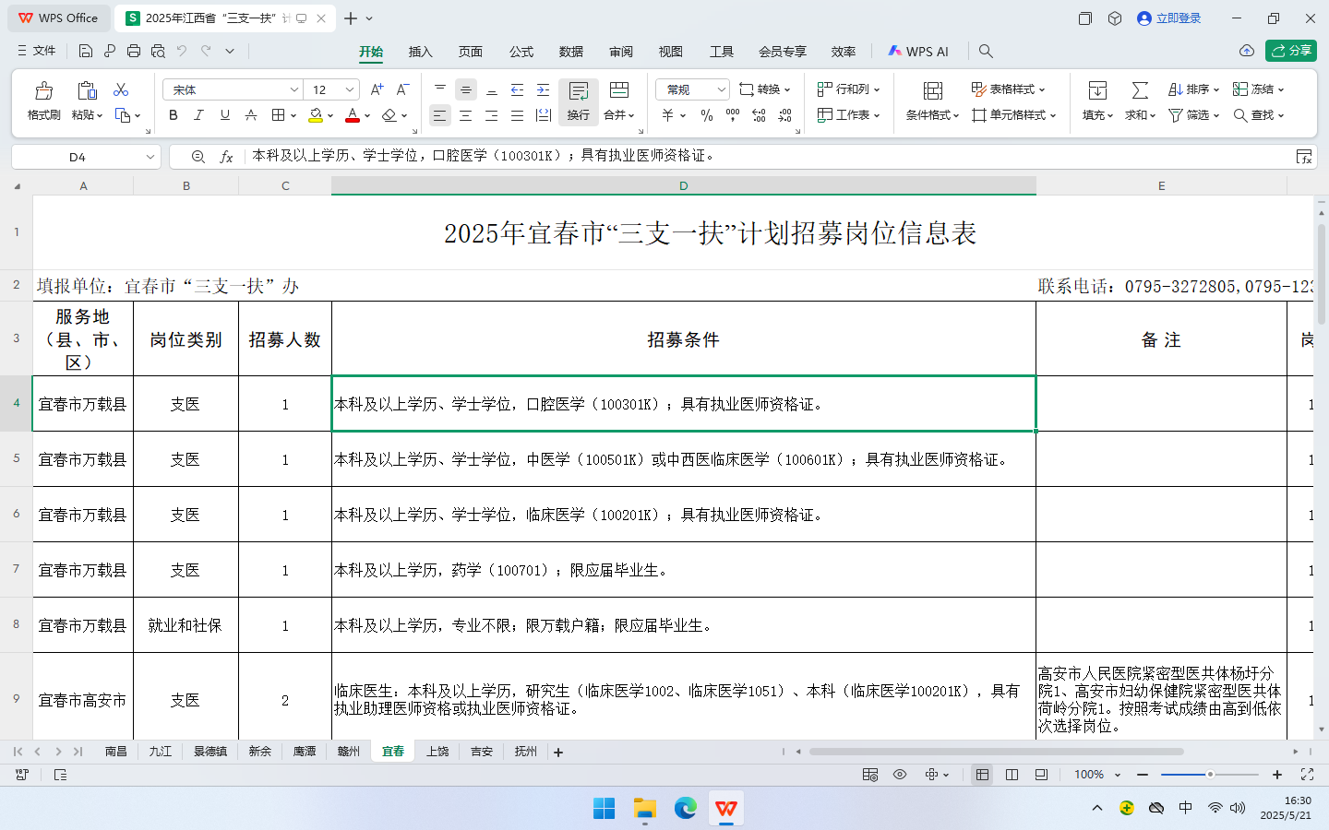Open Microsoft Edge from taskbar
The height and width of the screenshot is (830, 1329).
[x=686, y=809]
